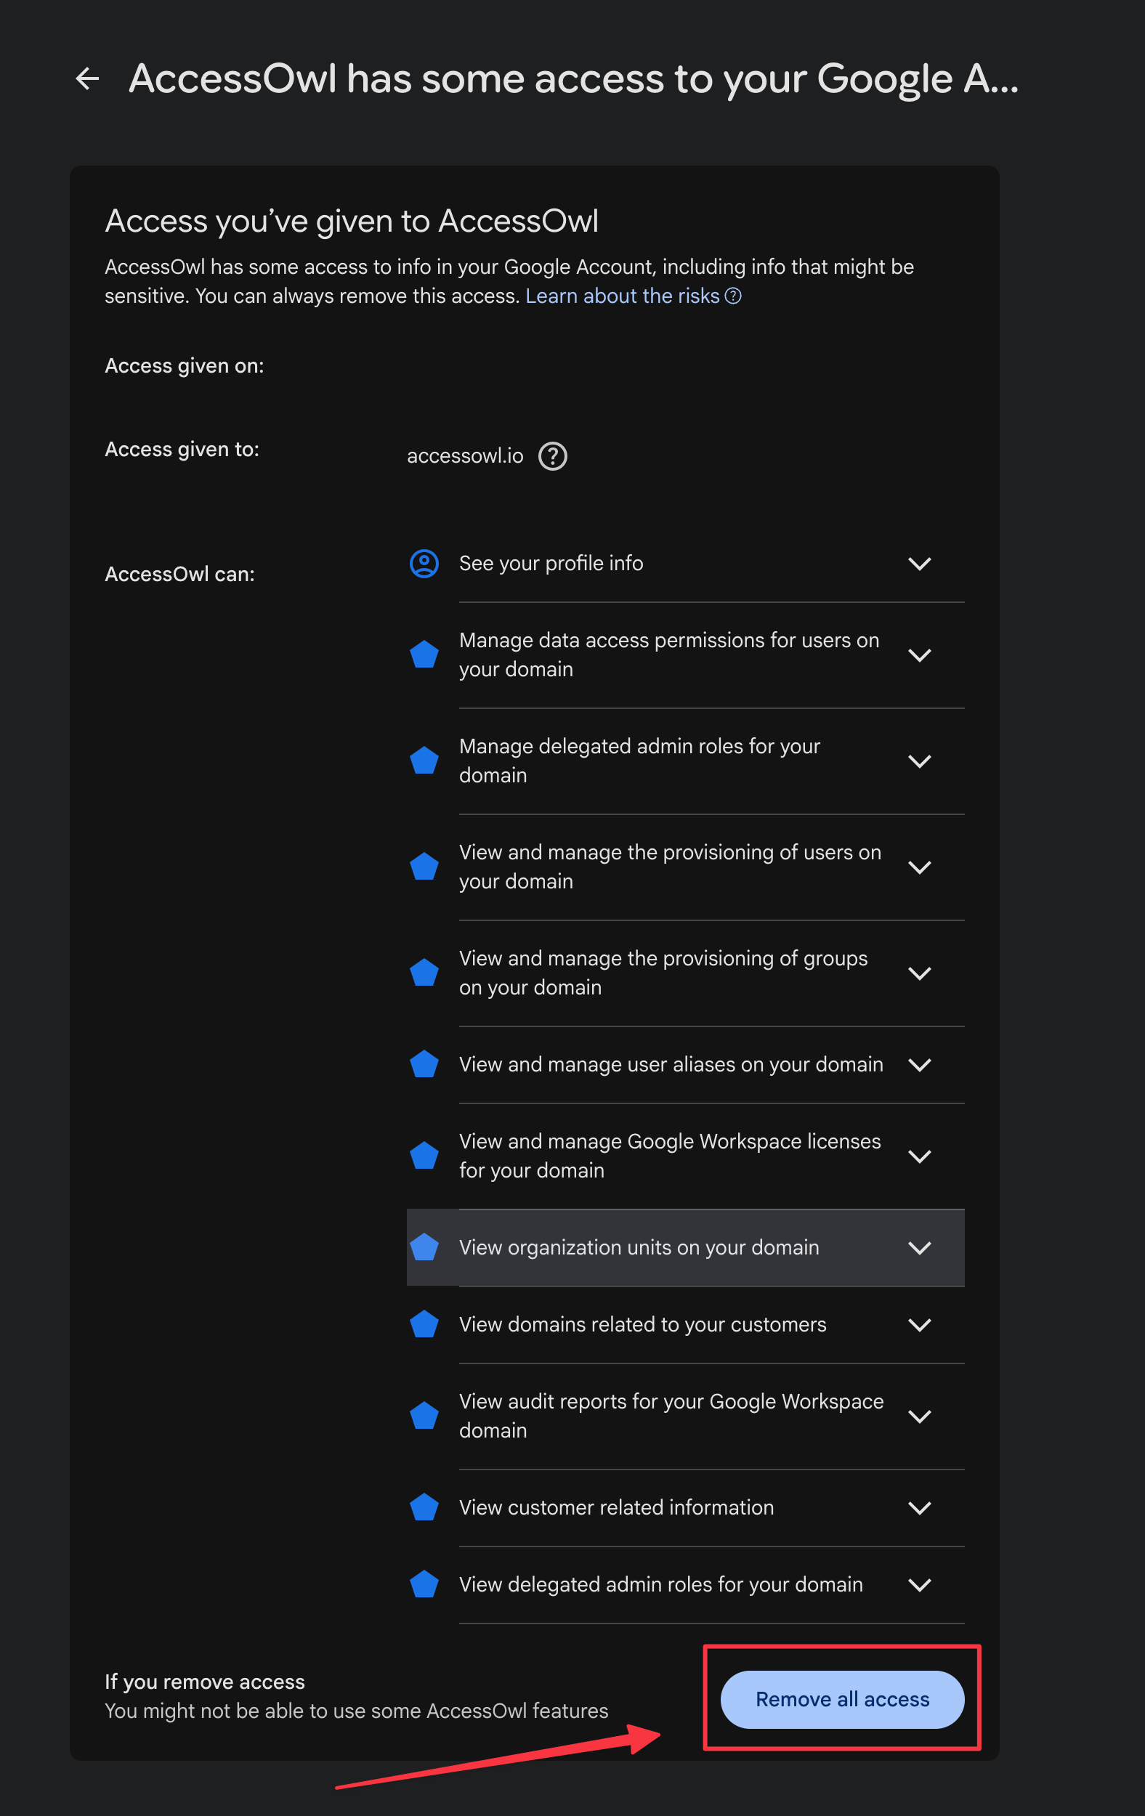Viewport: 1145px width, 1816px height.
Task: Expand Google Workspace licenses chevron
Action: (x=920, y=1156)
